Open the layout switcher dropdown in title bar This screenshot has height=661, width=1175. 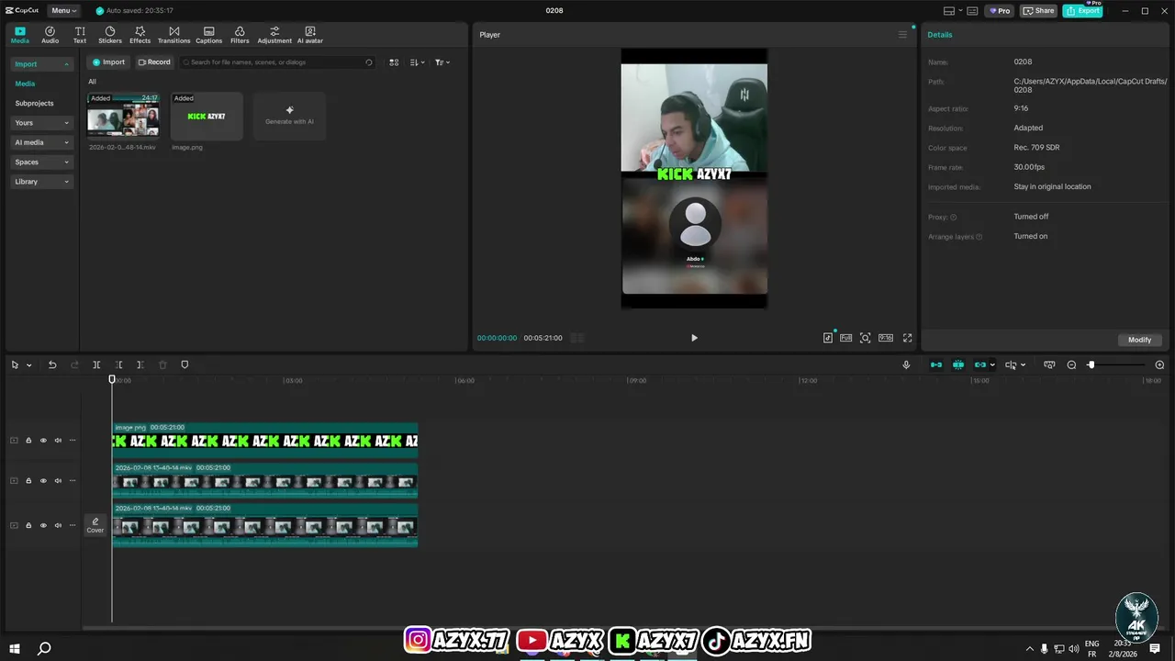954,10
